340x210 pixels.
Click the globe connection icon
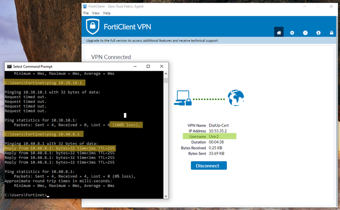(236, 98)
